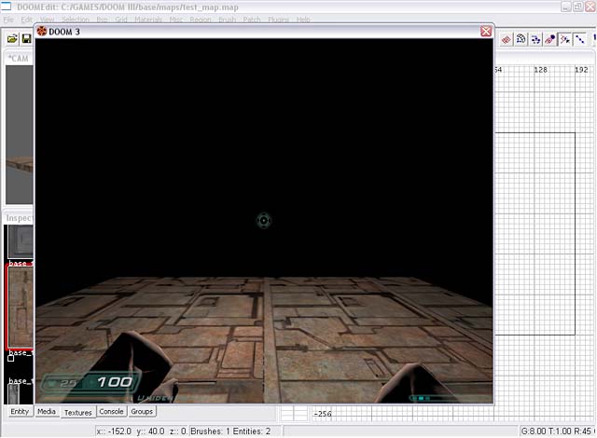Open the Region menu
This screenshot has width=597, height=438.
click(x=201, y=19)
